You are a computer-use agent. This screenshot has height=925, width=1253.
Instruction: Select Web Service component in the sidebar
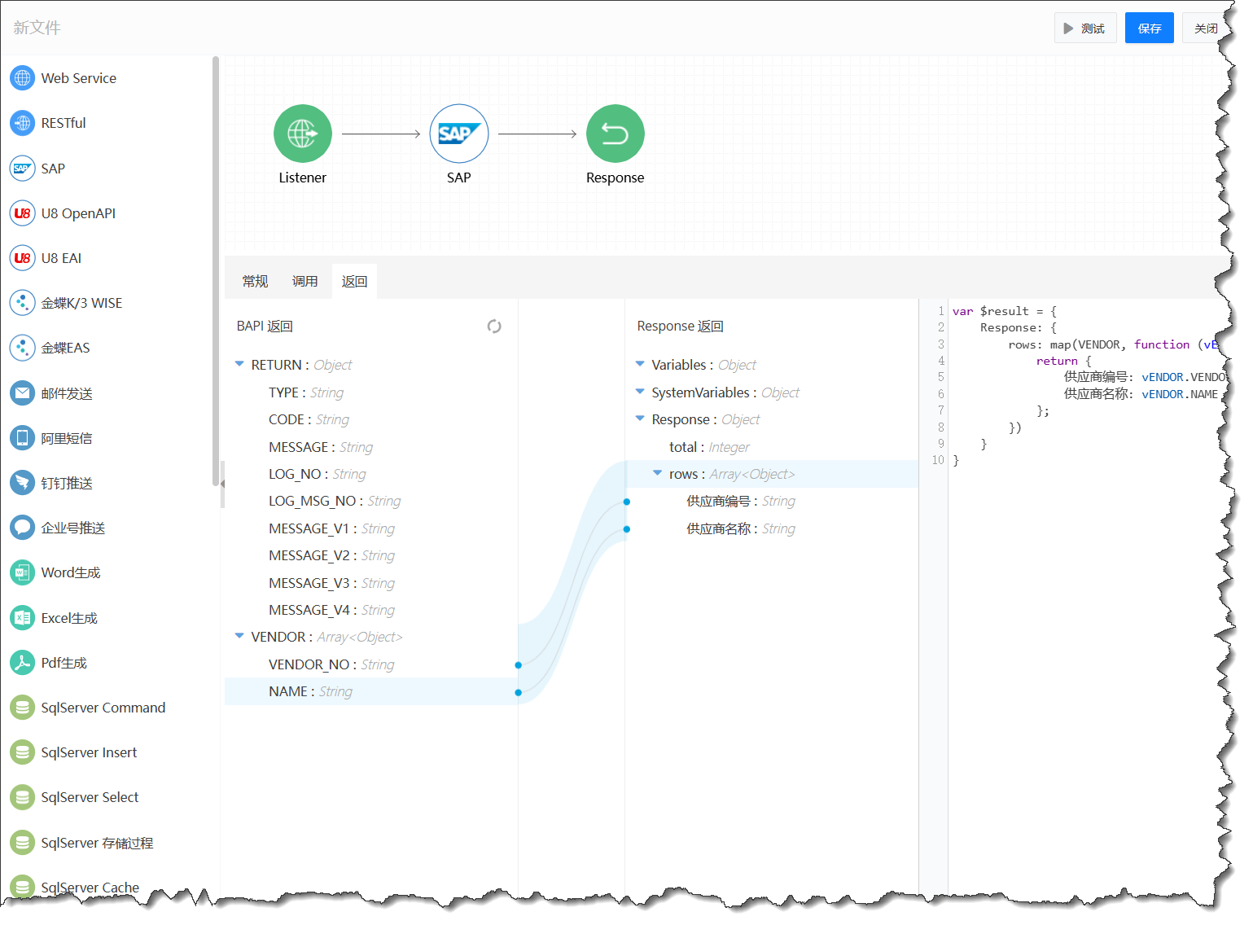click(78, 78)
